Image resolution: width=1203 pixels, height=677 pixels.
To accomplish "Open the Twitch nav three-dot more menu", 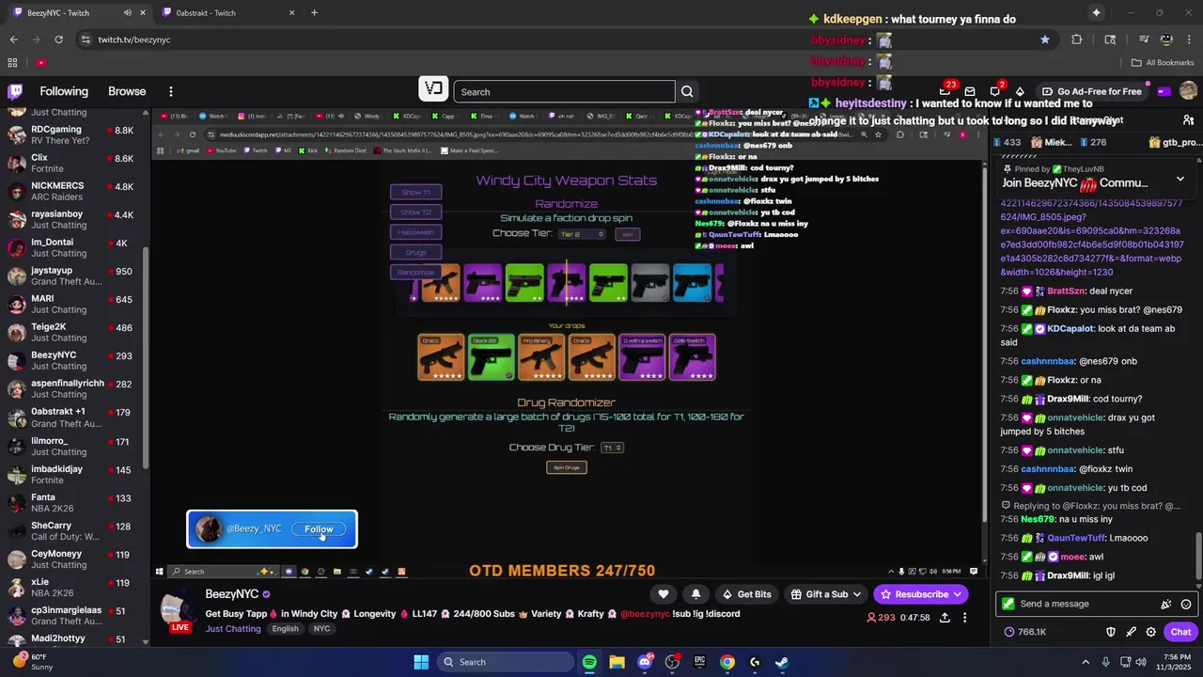I will [x=170, y=91].
